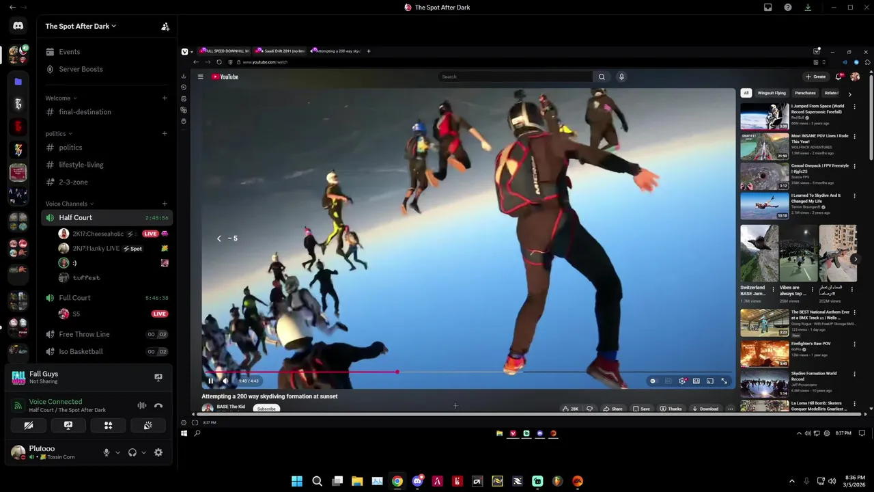The height and width of the screenshot is (492, 874).
Task: Click the YouTube logo
Action: [225, 77]
